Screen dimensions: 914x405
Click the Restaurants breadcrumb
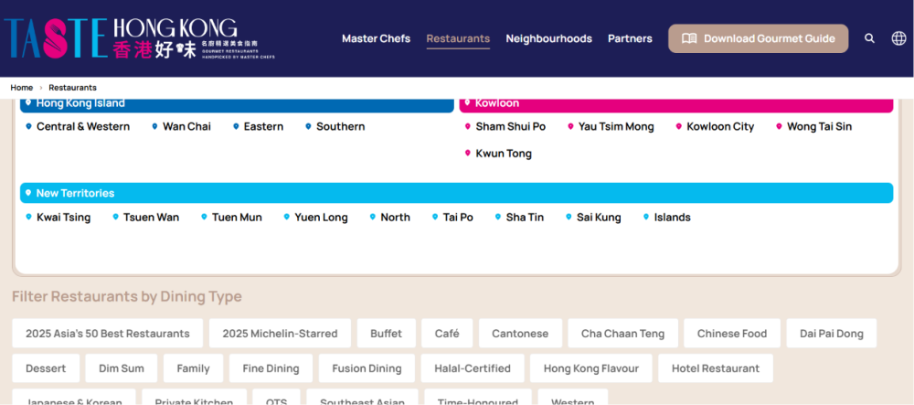72,88
